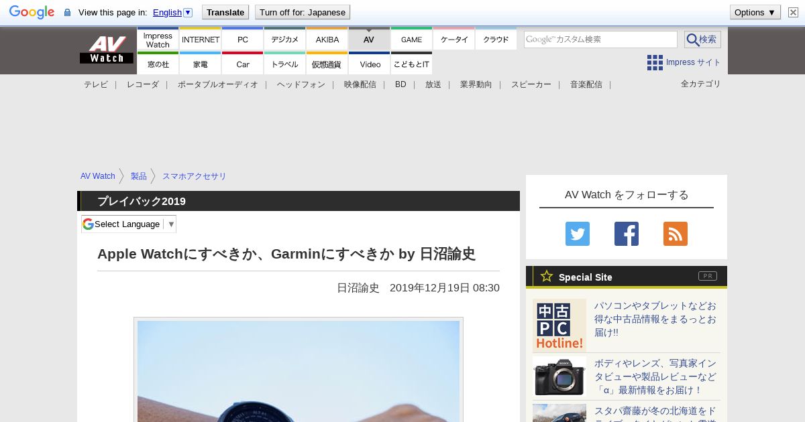
Task: Open the こどもとIT tab
Action: point(411,64)
